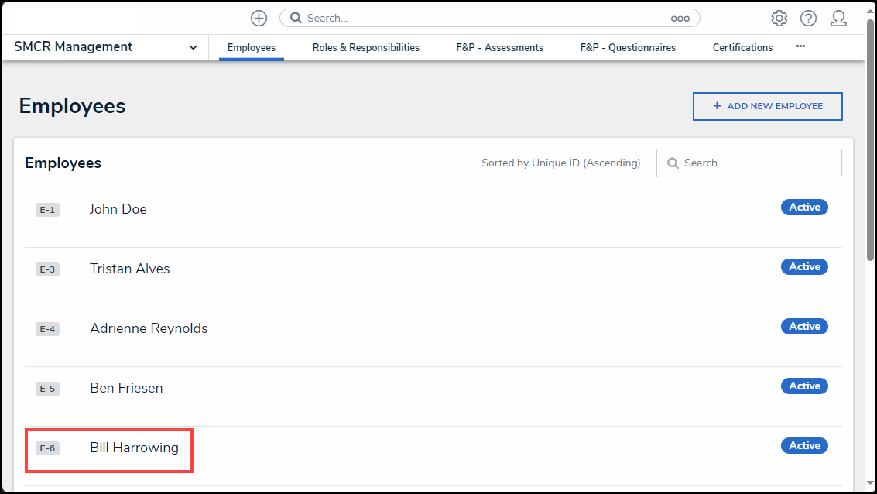Select the F&P - Questionnaires tab
The height and width of the screenshot is (494, 877).
tap(628, 47)
